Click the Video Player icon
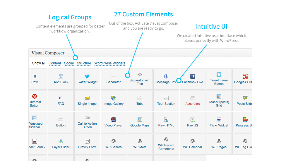This screenshot has height=161, width=281. tap(114, 120)
